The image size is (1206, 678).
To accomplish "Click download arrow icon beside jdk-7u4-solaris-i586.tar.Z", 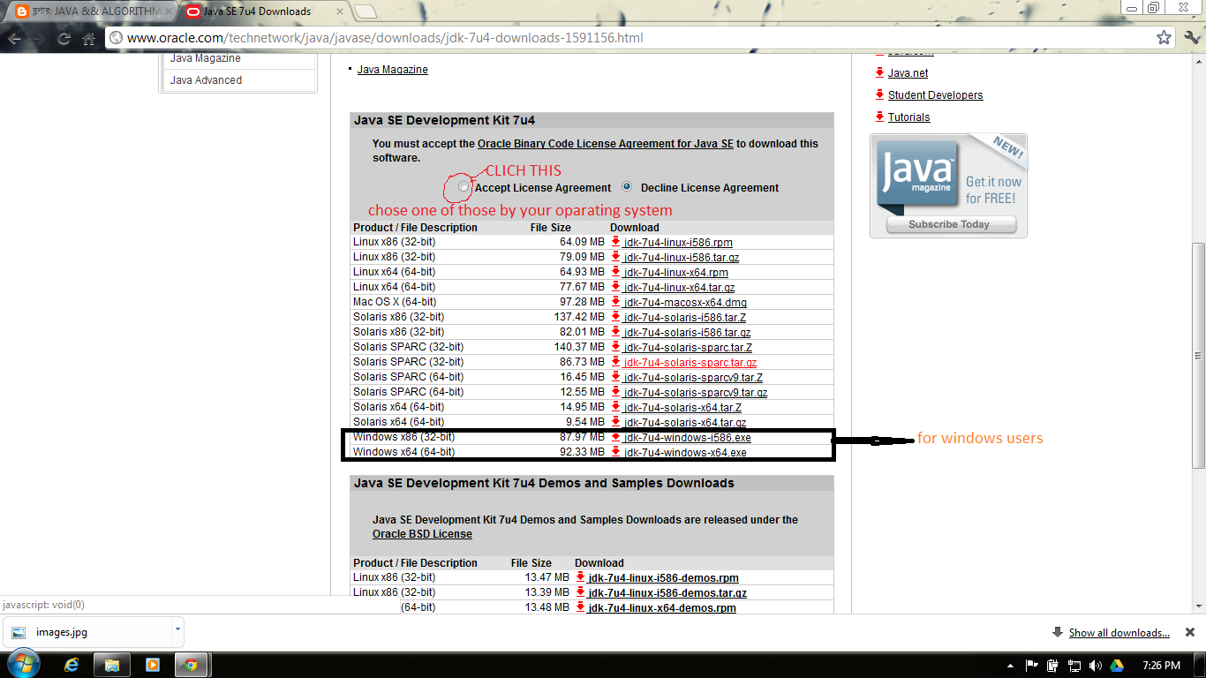I will 616,317.
